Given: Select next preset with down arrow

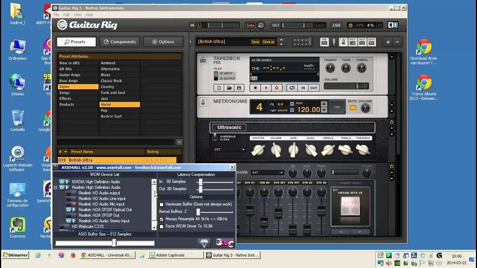Looking at the screenshot, I should point(281,44).
